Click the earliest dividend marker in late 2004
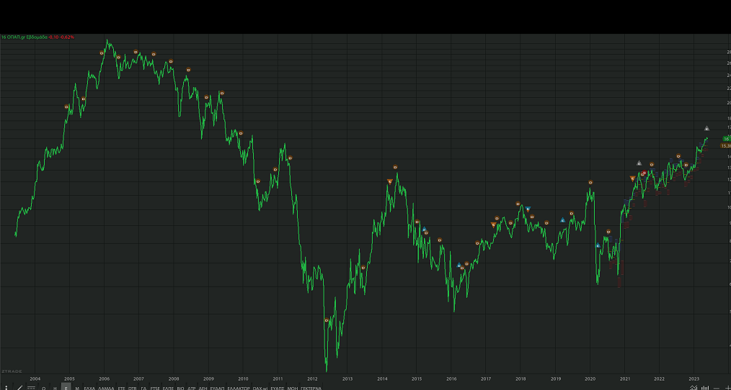 click(66, 106)
